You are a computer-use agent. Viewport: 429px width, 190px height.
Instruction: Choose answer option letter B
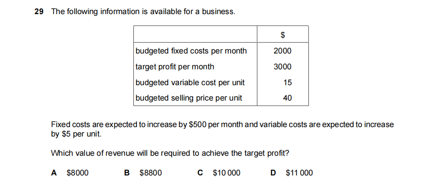click(x=127, y=173)
